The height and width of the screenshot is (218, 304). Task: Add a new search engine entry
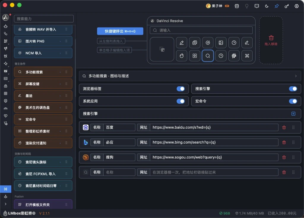pos(293,114)
